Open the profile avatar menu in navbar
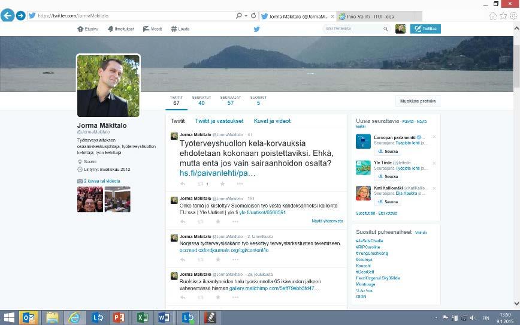The height and width of the screenshot is (325, 520). coord(400,29)
